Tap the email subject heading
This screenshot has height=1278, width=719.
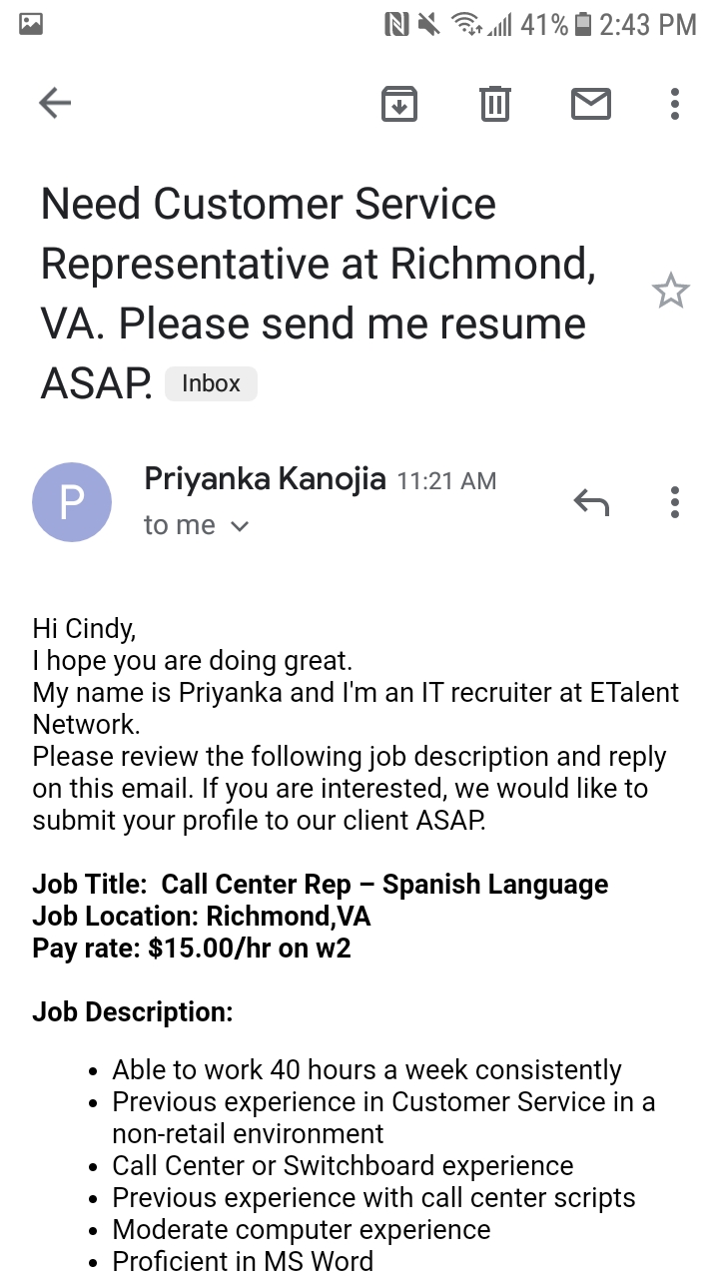(319, 294)
